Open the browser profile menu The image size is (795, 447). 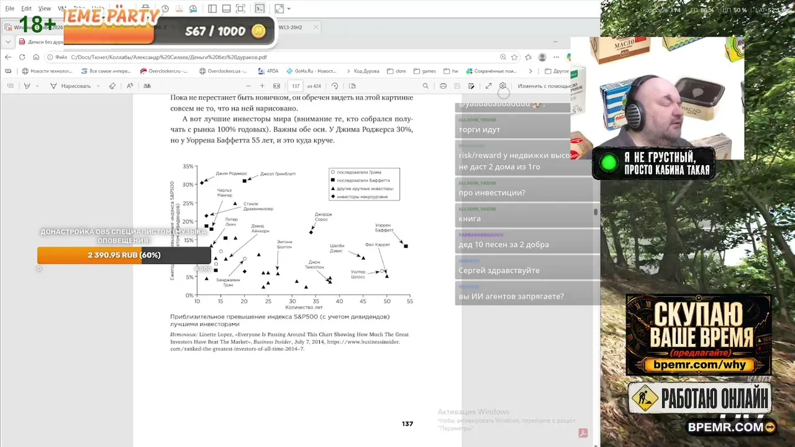click(542, 57)
